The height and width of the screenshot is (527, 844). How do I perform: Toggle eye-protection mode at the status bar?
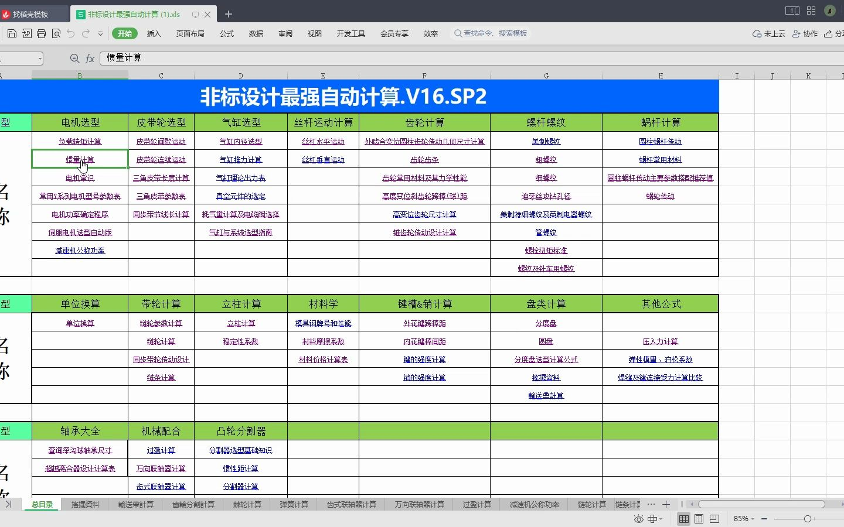click(x=638, y=519)
